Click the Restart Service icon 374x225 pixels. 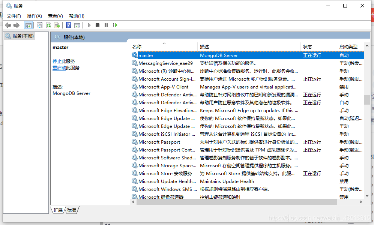click(x=115, y=25)
